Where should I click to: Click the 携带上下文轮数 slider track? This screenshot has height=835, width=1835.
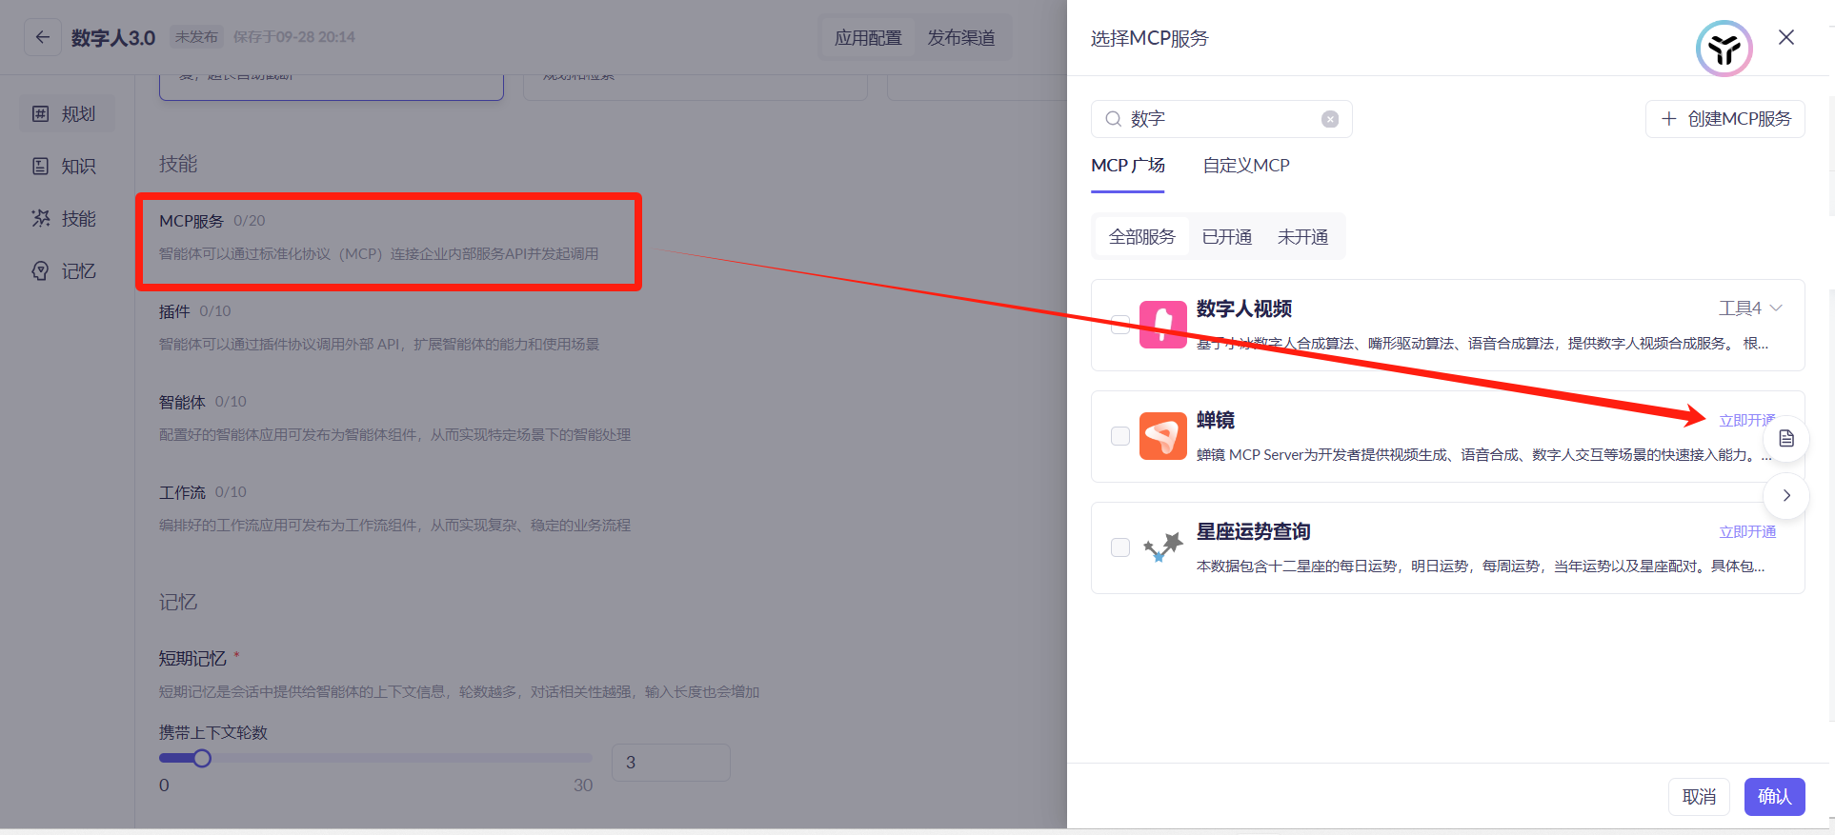tap(375, 759)
